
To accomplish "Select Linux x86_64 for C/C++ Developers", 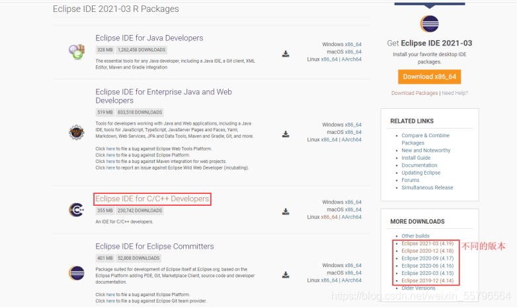I will click(329, 217).
